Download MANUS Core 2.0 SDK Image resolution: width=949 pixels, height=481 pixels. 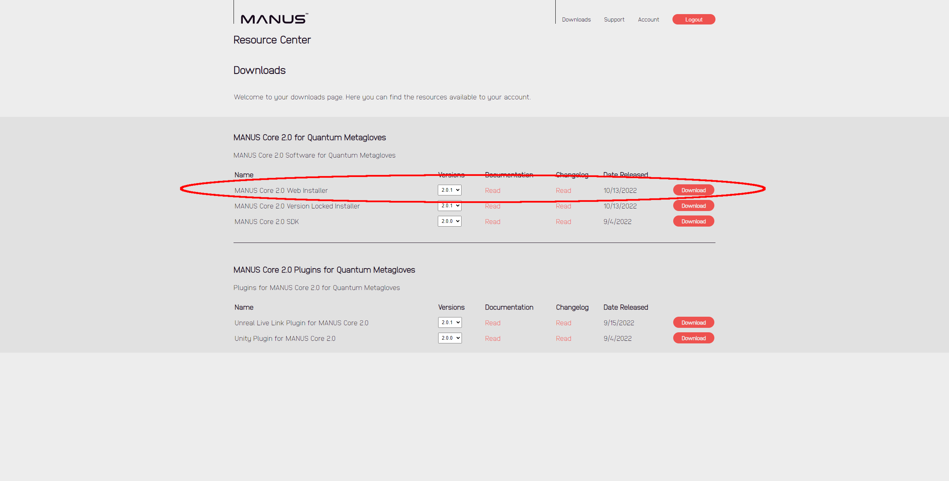coord(693,221)
